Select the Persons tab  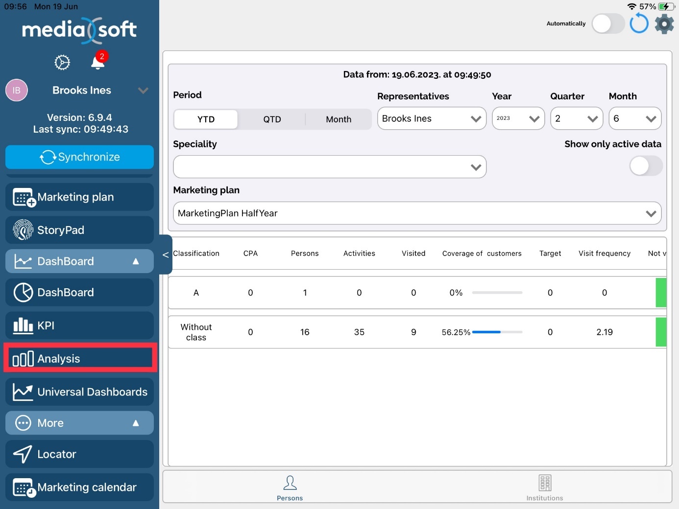point(290,487)
